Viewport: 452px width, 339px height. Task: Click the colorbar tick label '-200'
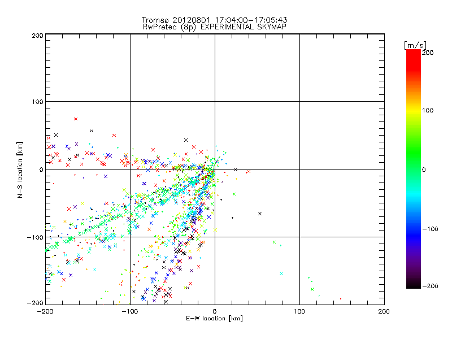click(430, 286)
